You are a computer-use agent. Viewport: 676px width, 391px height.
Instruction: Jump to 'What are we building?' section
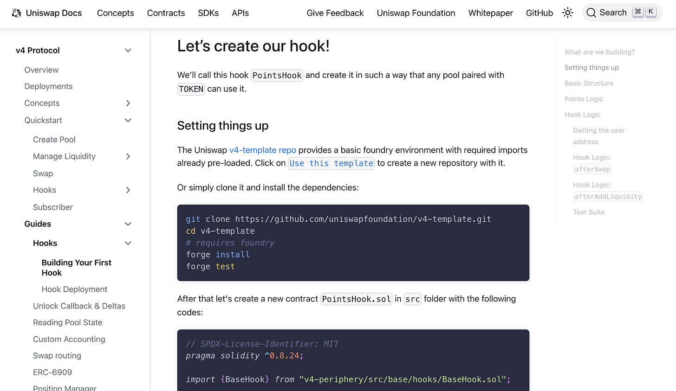click(599, 52)
